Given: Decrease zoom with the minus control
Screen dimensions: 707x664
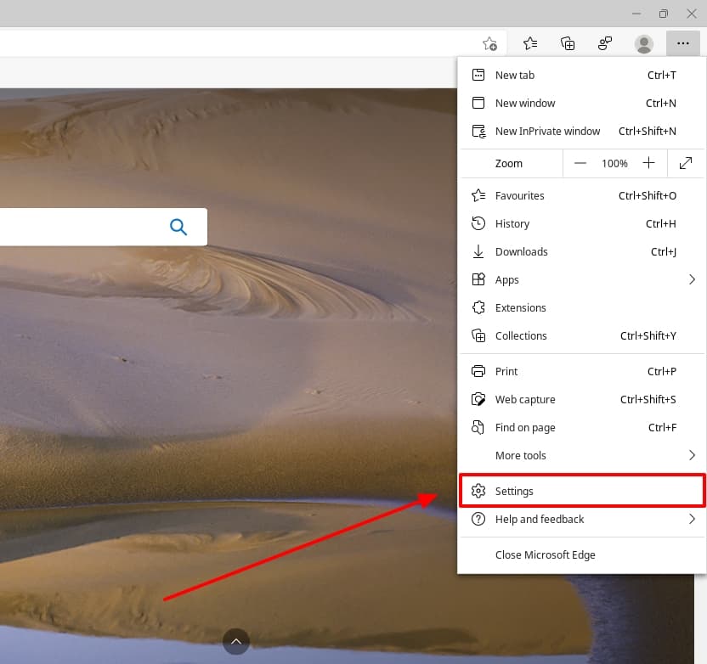Looking at the screenshot, I should (580, 162).
